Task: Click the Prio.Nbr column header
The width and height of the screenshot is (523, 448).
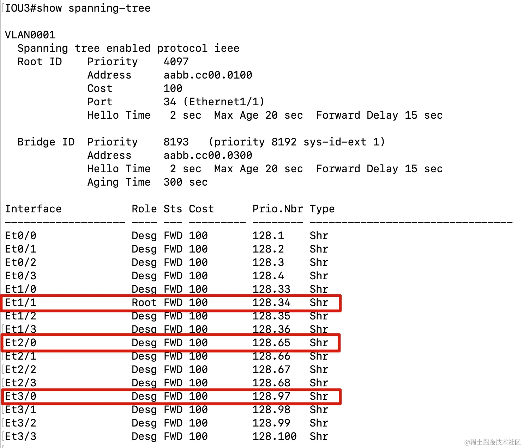Action: [x=278, y=209]
